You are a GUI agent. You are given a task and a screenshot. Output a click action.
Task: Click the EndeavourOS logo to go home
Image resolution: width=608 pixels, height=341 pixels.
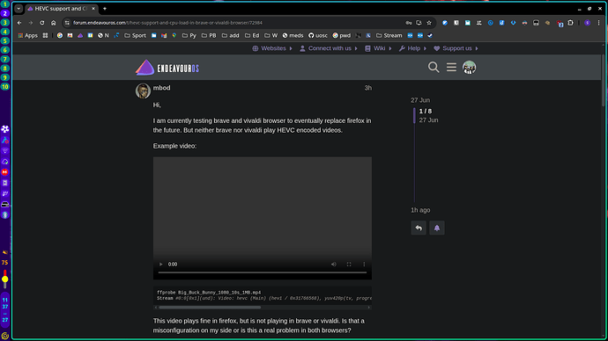pyautogui.click(x=167, y=68)
